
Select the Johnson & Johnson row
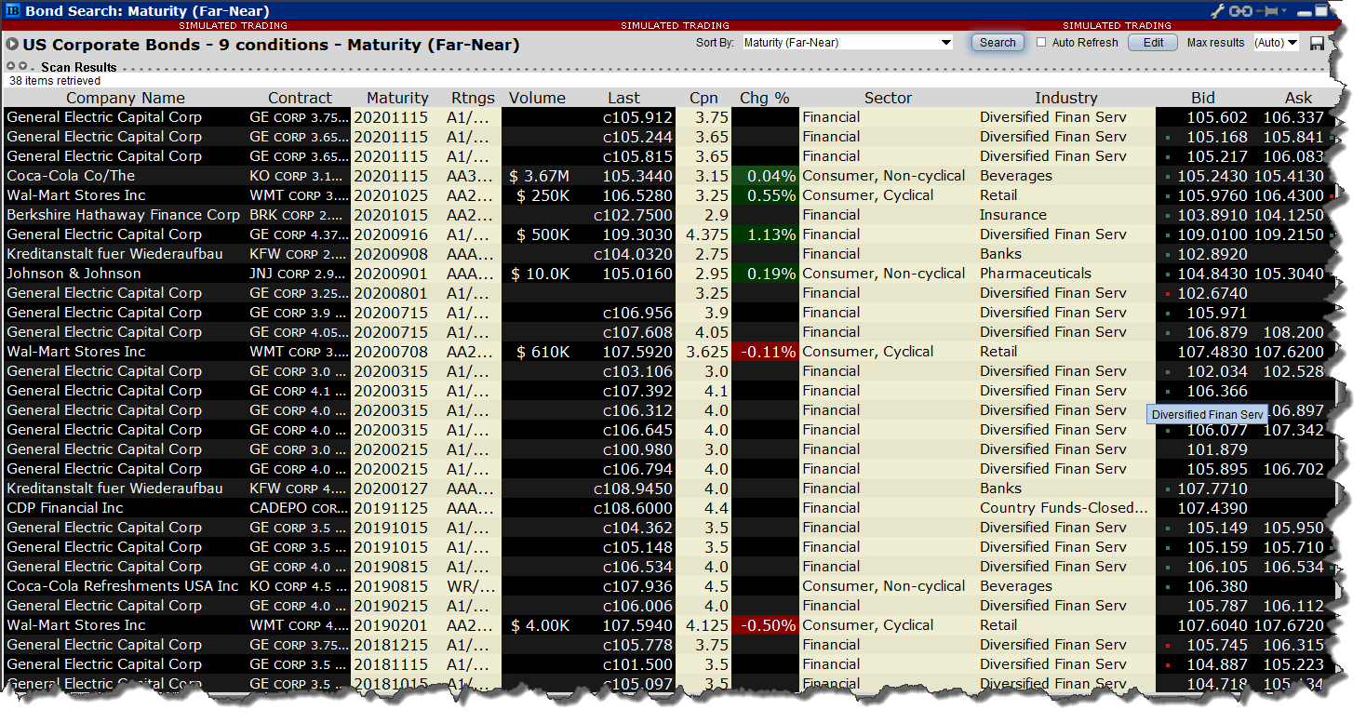(x=670, y=274)
